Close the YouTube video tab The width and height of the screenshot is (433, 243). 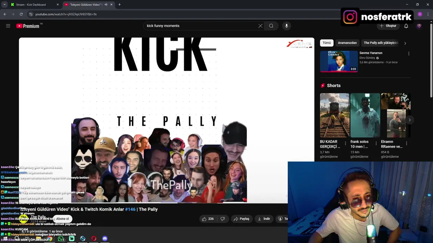coord(111,5)
